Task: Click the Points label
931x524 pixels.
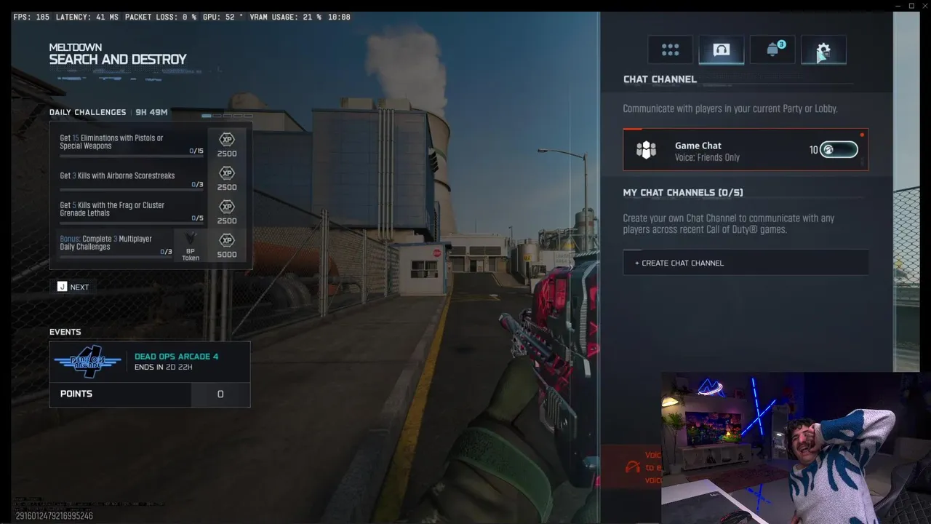Action: [76, 394]
